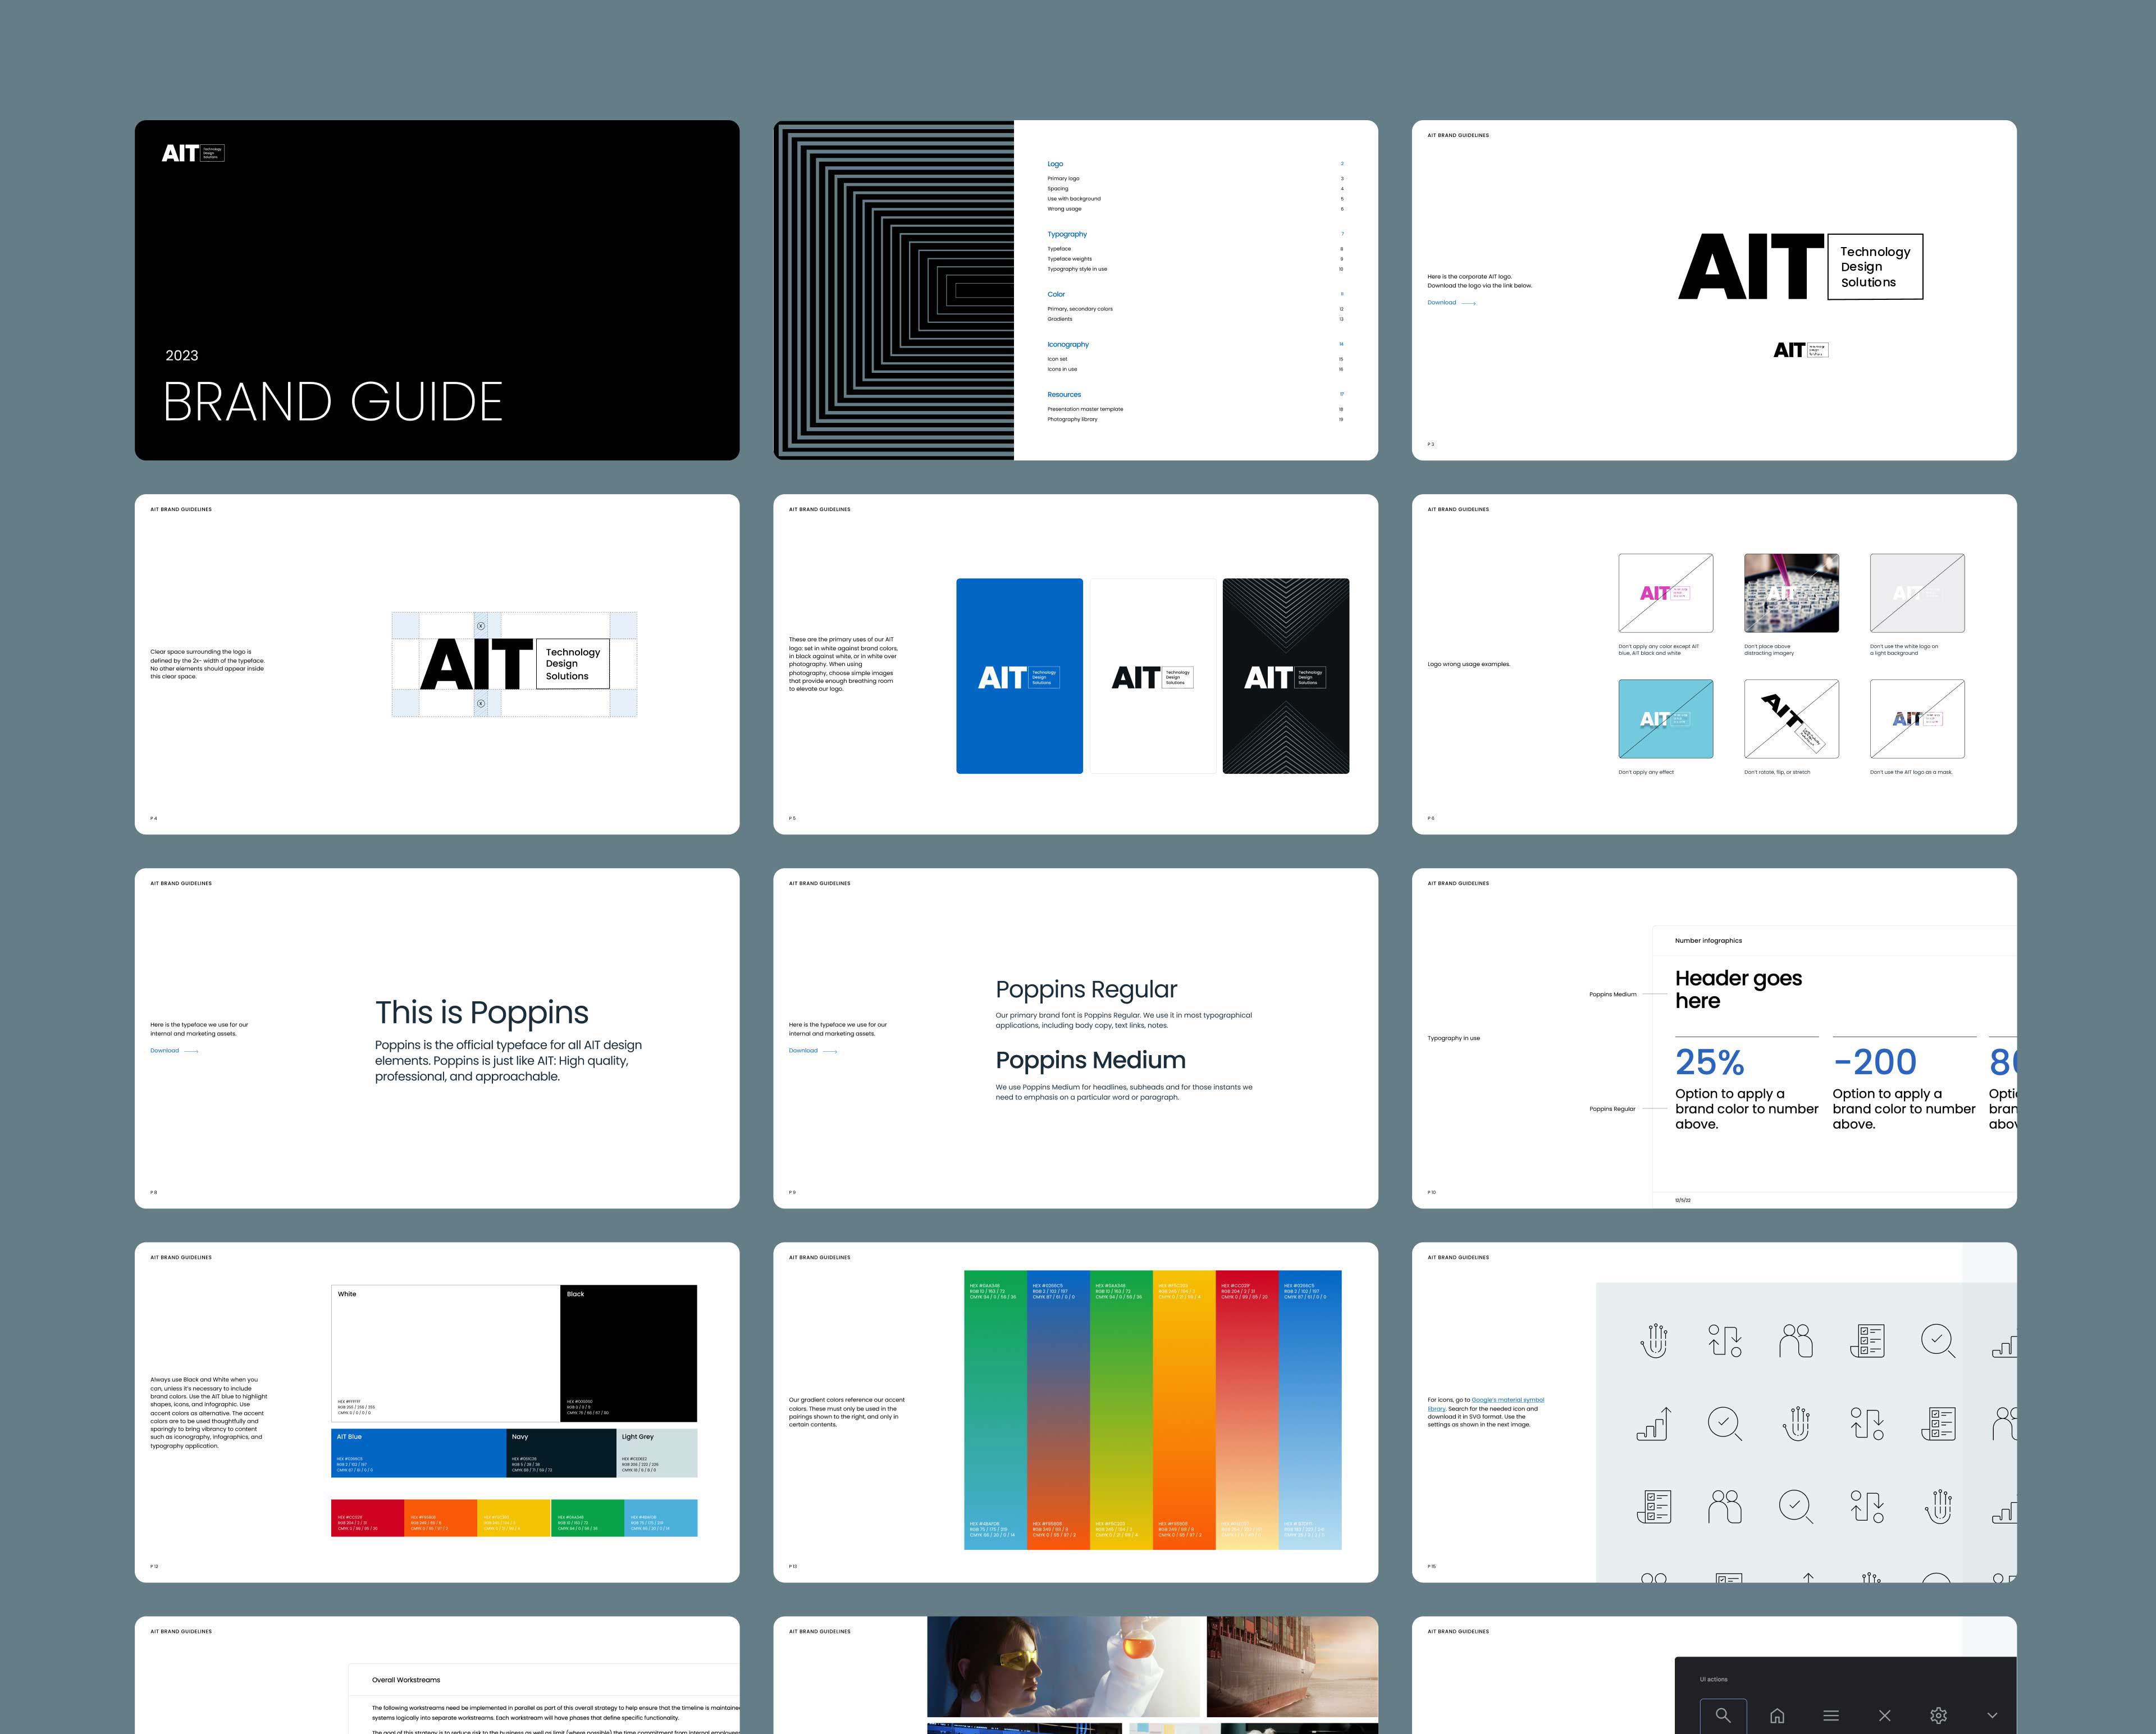
Task: Pick the orange accent color swatch
Action: point(441,1518)
